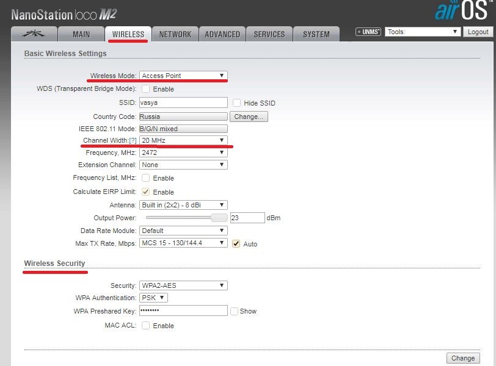Click the Channel Width help [?] link
The width and height of the screenshot is (496, 366).
[x=133, y=140]
